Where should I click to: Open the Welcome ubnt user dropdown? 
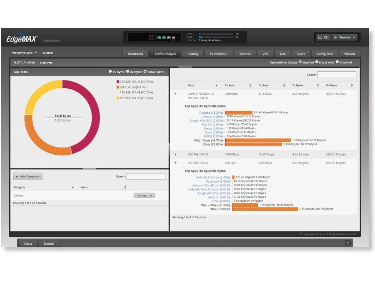[25, 53]
